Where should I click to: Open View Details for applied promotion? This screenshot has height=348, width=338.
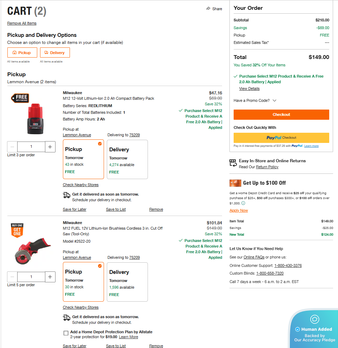[x=249, y=89]
